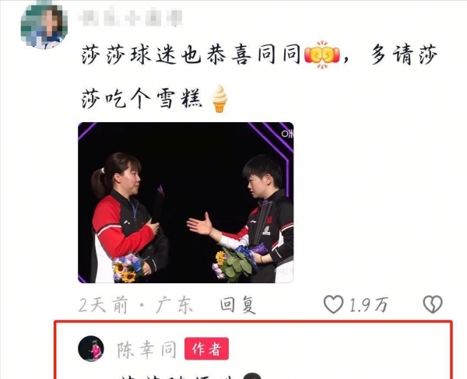Tap 回复 to reply to comment
Screen dimensions: 467x379
tap(238, 304)
